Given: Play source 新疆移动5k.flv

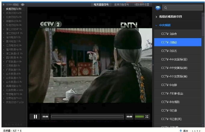Looking at the screenshot, I should tap(14, 21).
